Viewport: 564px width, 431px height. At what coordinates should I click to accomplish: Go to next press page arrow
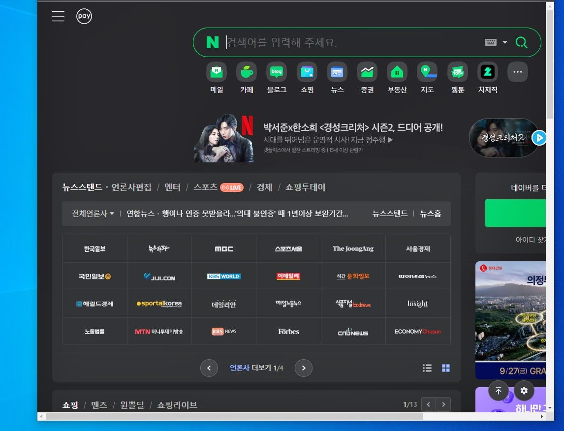point(304,368)
